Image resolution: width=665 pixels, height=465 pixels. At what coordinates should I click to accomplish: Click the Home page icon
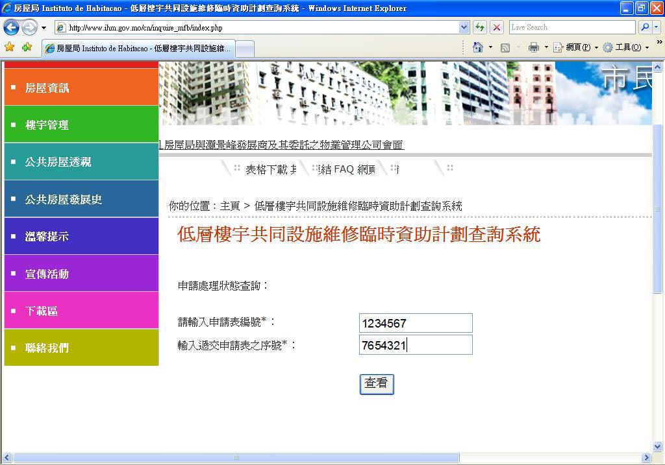coord(478,47)
